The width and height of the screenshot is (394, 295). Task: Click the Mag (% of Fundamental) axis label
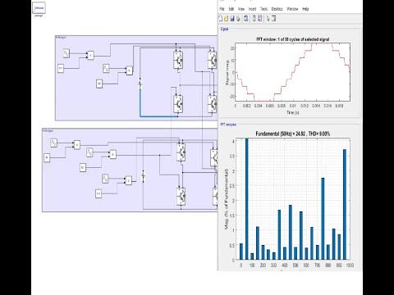tap(227, 199)
